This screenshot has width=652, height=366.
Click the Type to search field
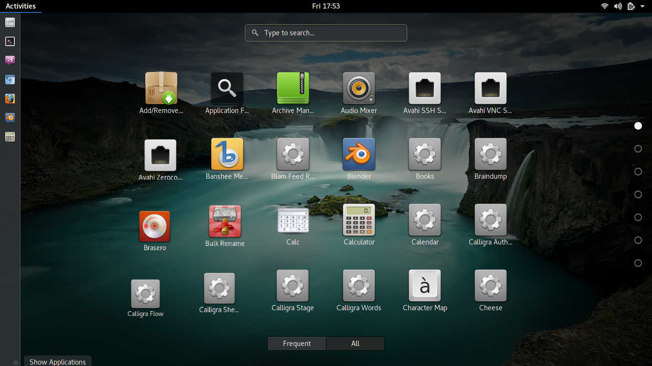[326, 33]
